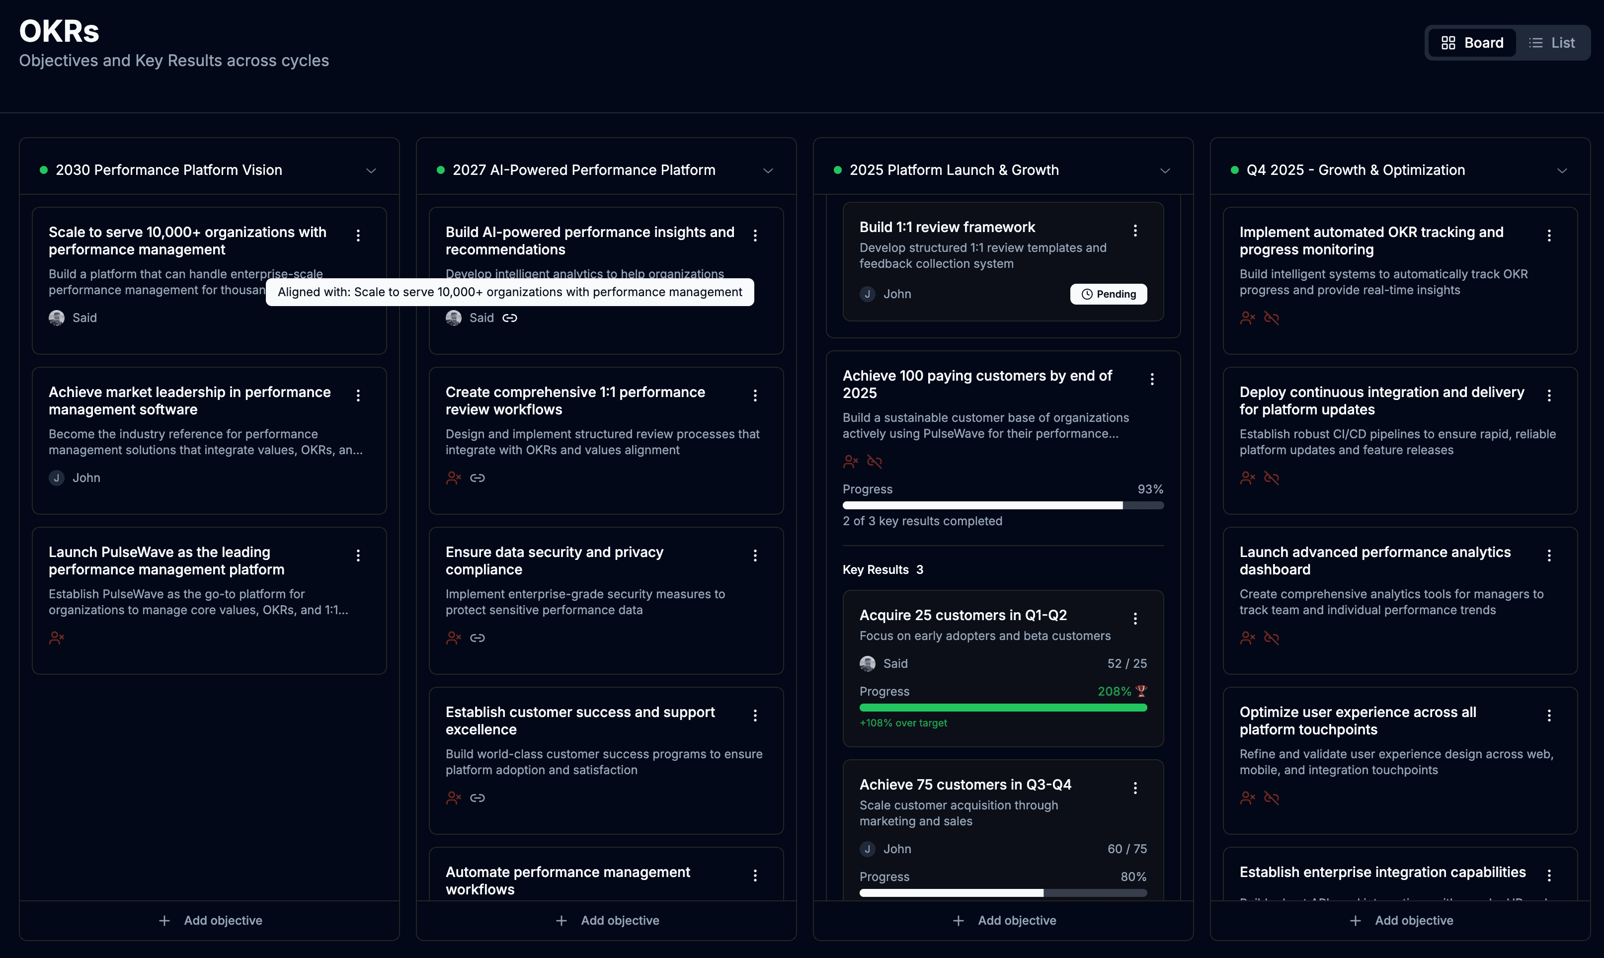Viewport: 1604px width, 958px height.
Task: Collapse the Q4 2025 - Growth & Optimization column
Action: [x=1562, y=170]
